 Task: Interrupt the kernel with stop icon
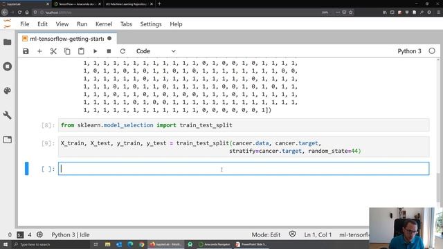tap(109, 51)
